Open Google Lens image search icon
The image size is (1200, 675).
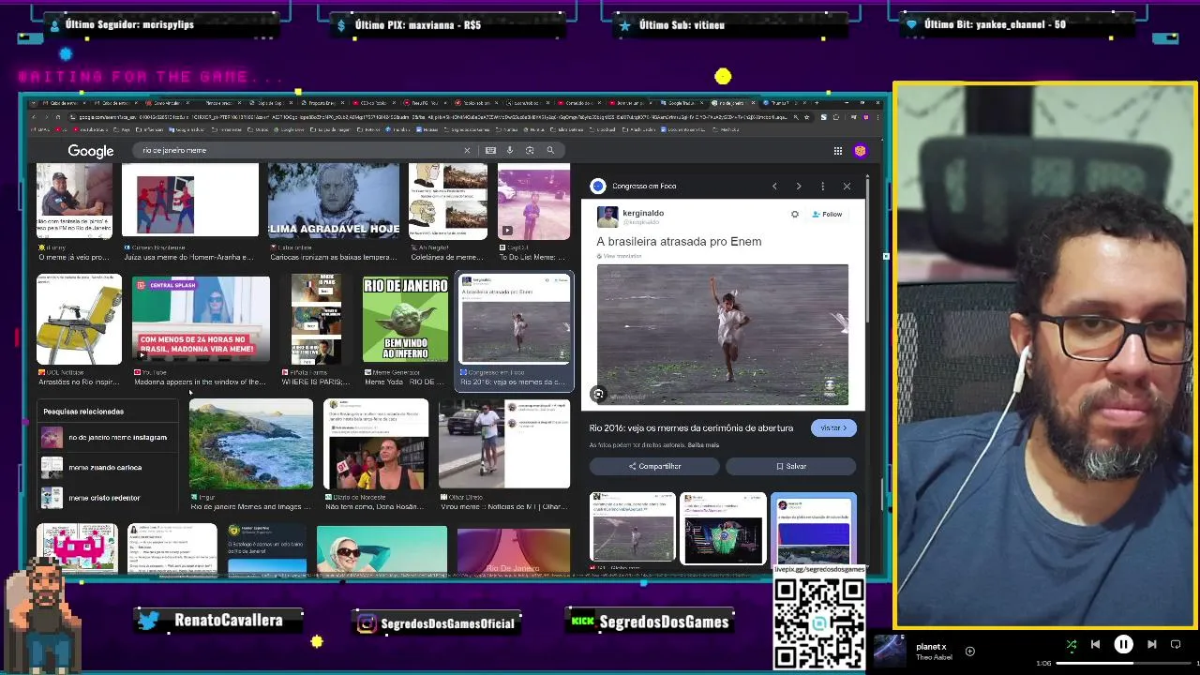click(x=530, y=150)
